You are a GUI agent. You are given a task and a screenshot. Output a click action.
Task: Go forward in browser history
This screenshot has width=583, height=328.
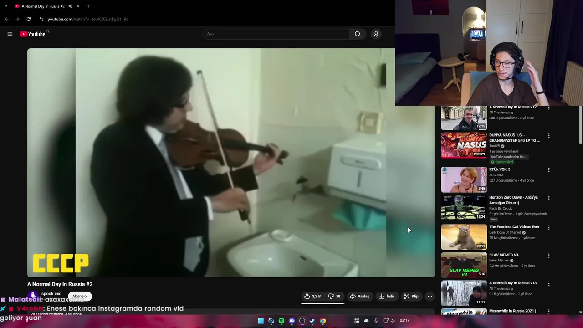pos(17,19)
